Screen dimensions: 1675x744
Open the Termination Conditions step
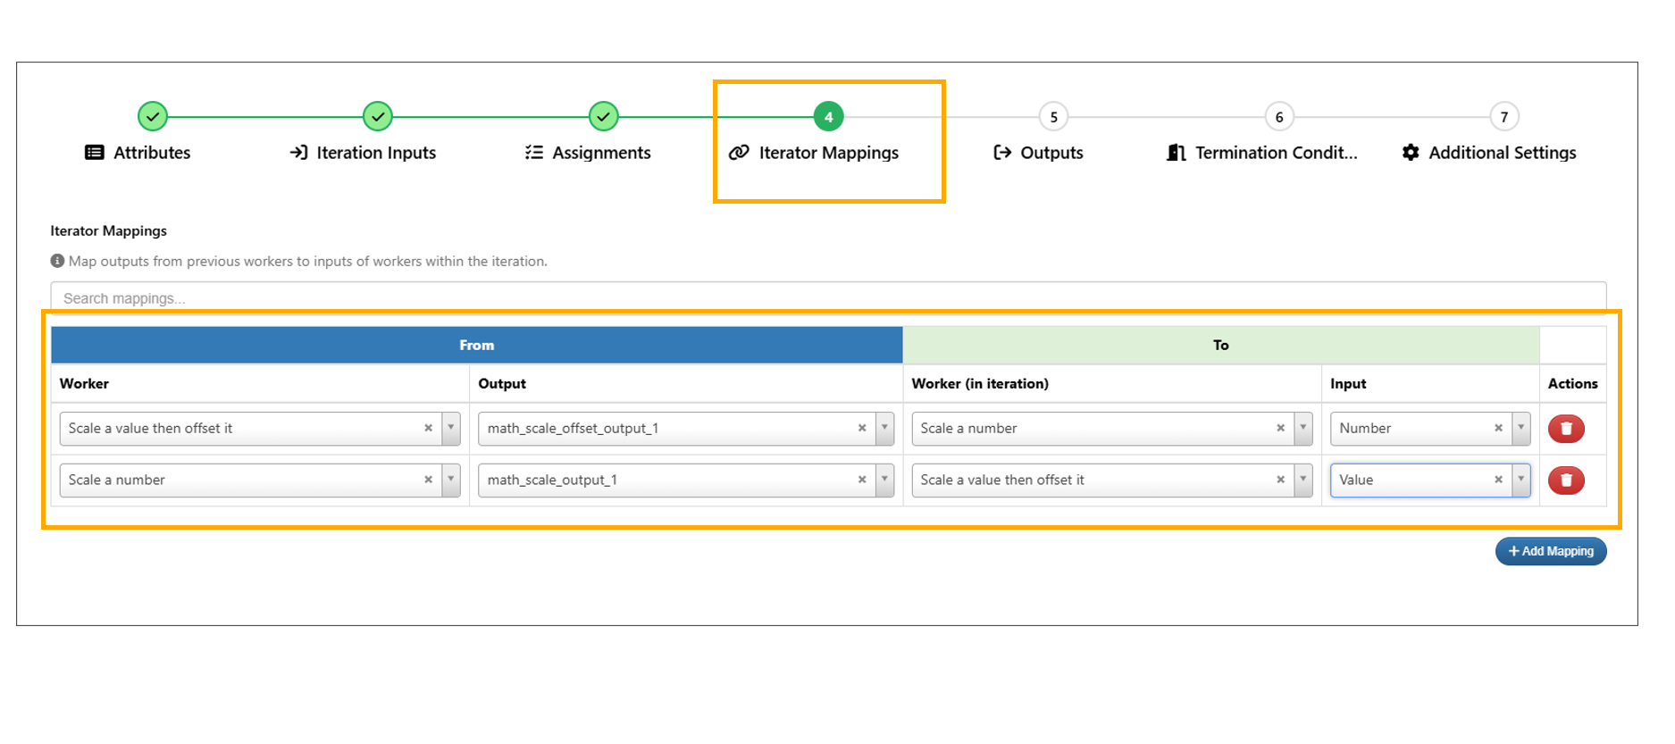click(1275, 153)
